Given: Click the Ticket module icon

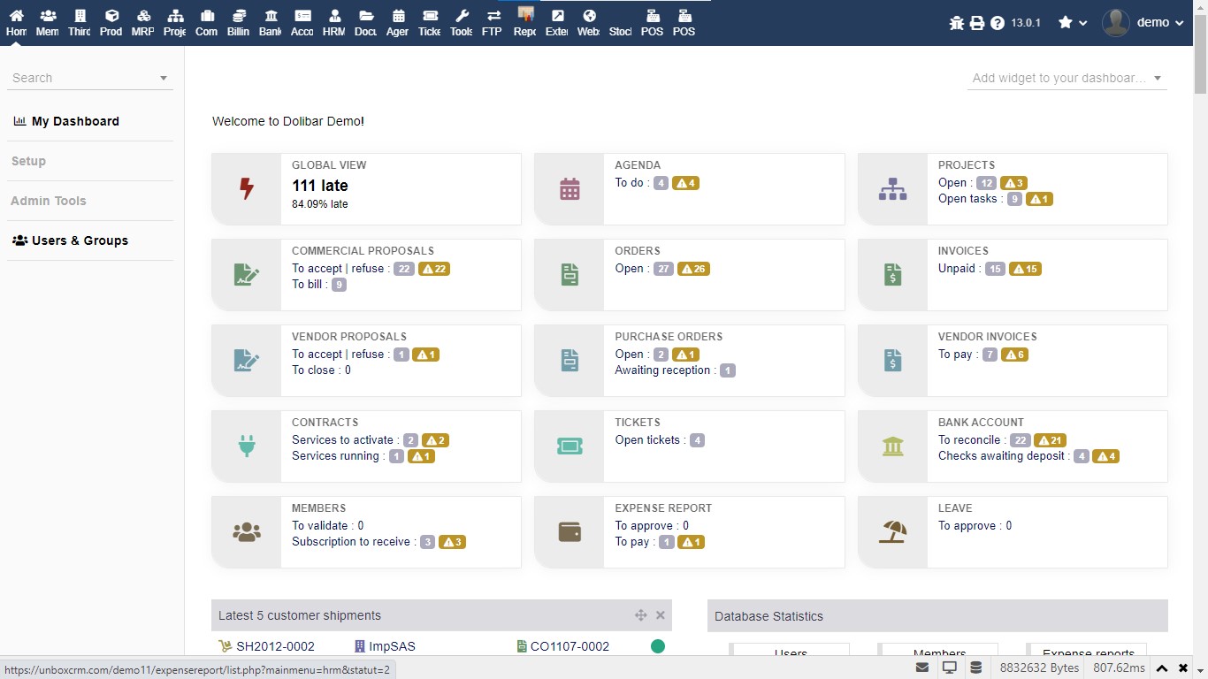Looking at the screenshot, I should 429,22.
